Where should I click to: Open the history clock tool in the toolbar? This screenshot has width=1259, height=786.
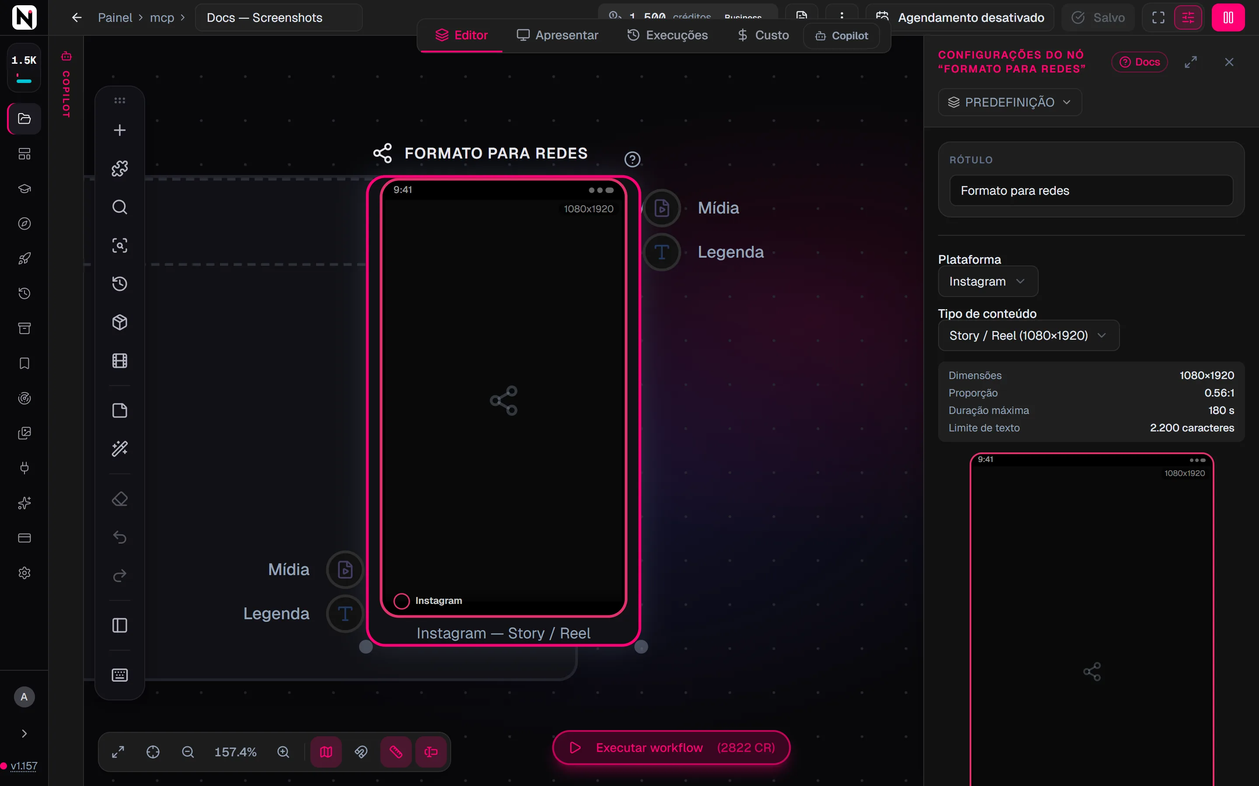pos(120,284)
